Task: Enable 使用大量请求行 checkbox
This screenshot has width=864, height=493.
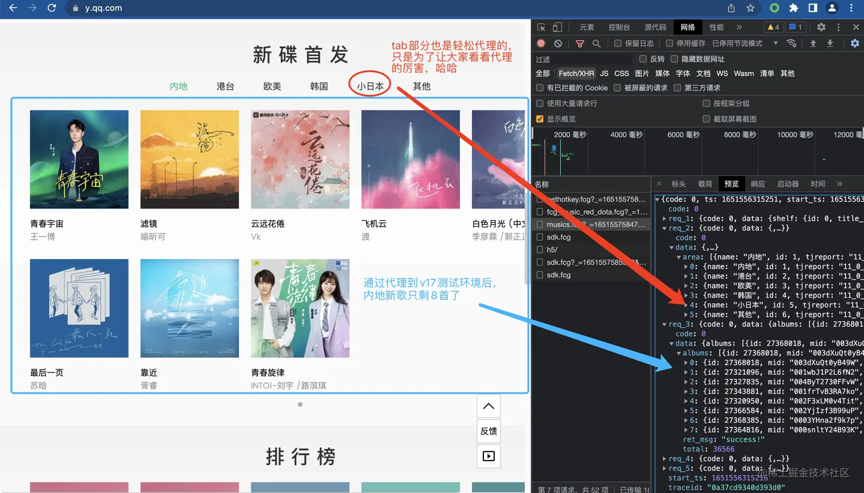Action: coord(539,103)
